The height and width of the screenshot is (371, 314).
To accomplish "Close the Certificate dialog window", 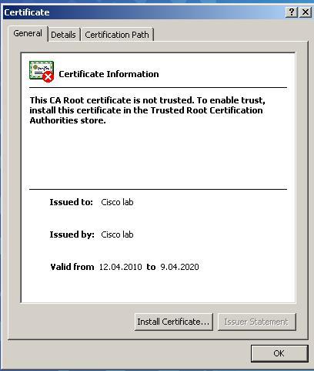I will point(306,12).
